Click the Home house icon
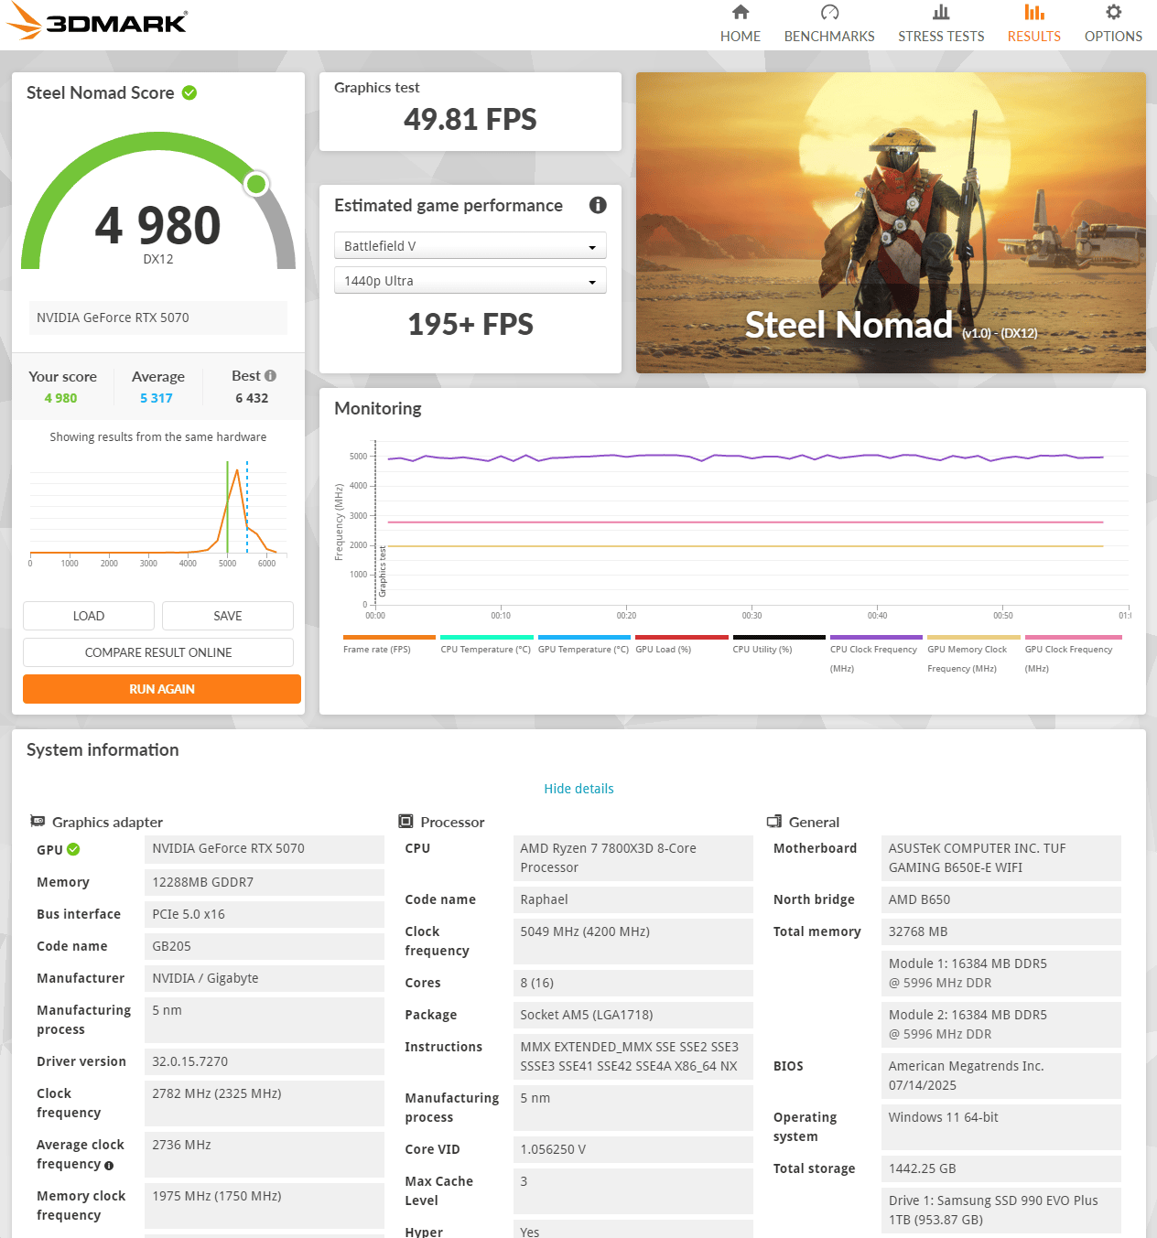Viewport: 1157px width, 1238px height. click(741, 12)
